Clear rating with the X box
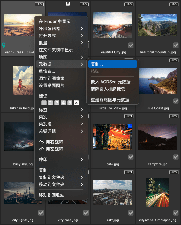The image size is (181, 225). click(x=76, y=103)
